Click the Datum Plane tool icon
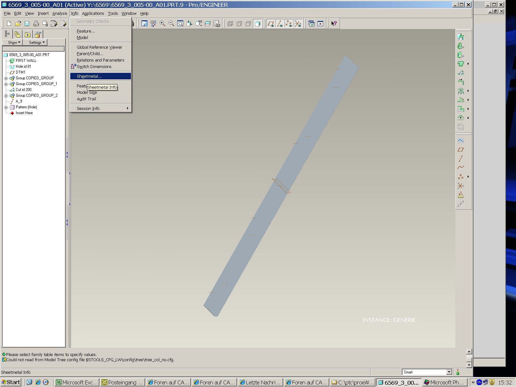Viewport: 516px width, 387px height. [x=461, y=150]
